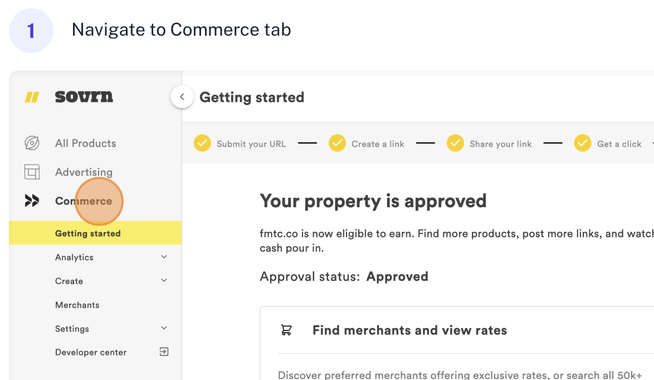Viewport: 654px width, 380px height.
Task: Click the Submit your URL checkmark
Action: (x=202, y=143)
